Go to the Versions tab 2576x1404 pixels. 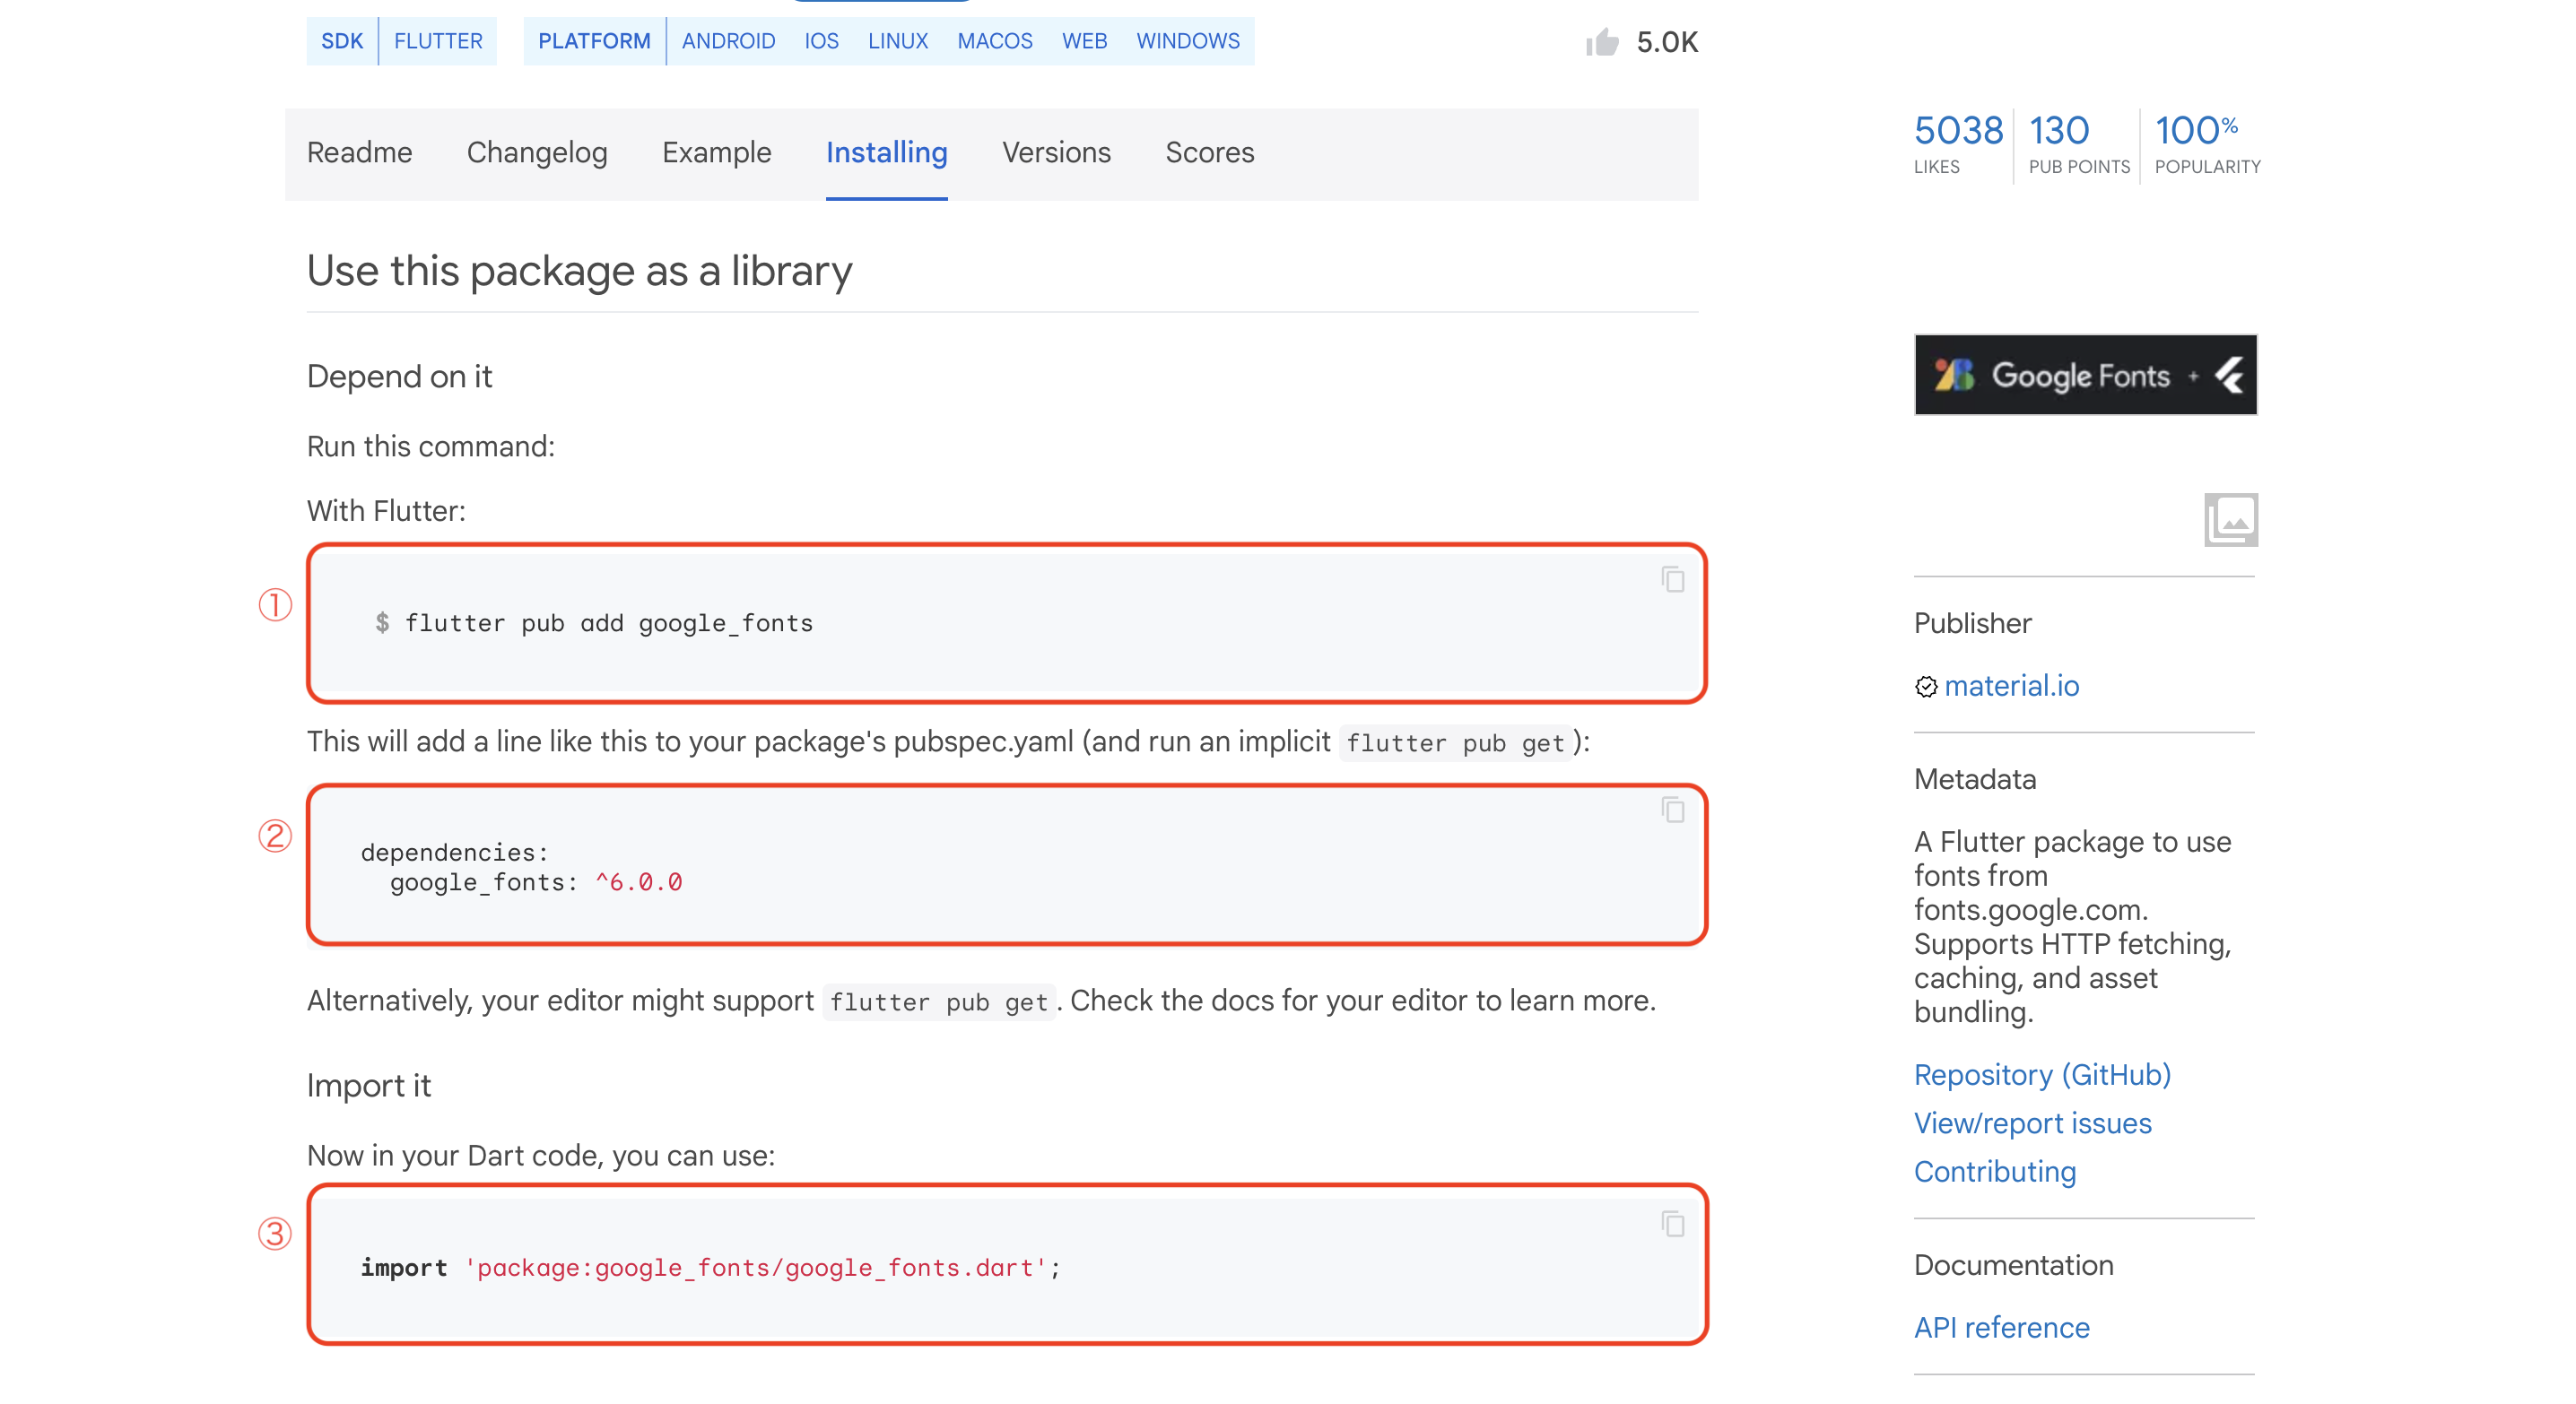pyautogui.click(x=1056, y=153)
